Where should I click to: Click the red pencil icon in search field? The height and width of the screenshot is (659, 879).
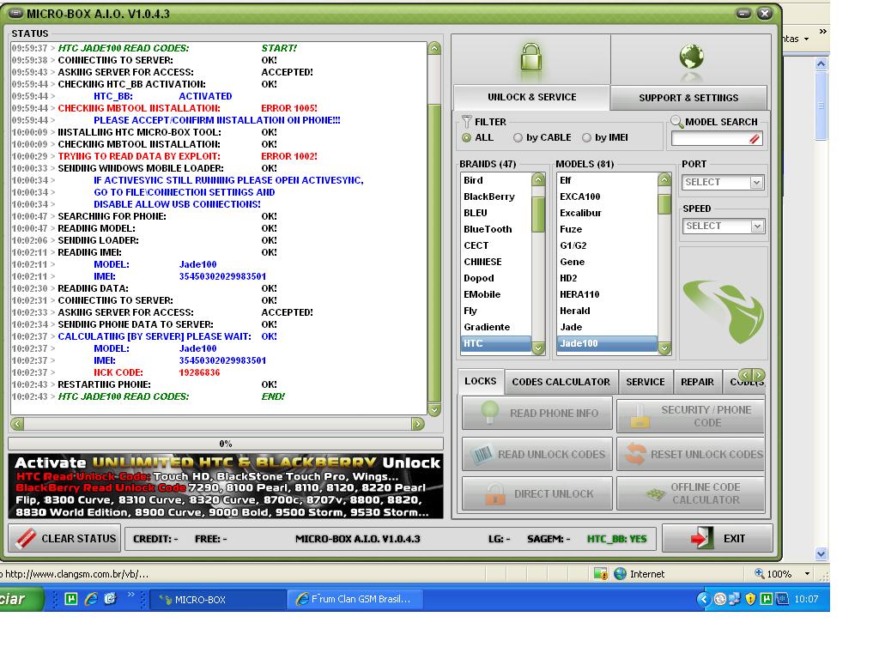point(755,138)
